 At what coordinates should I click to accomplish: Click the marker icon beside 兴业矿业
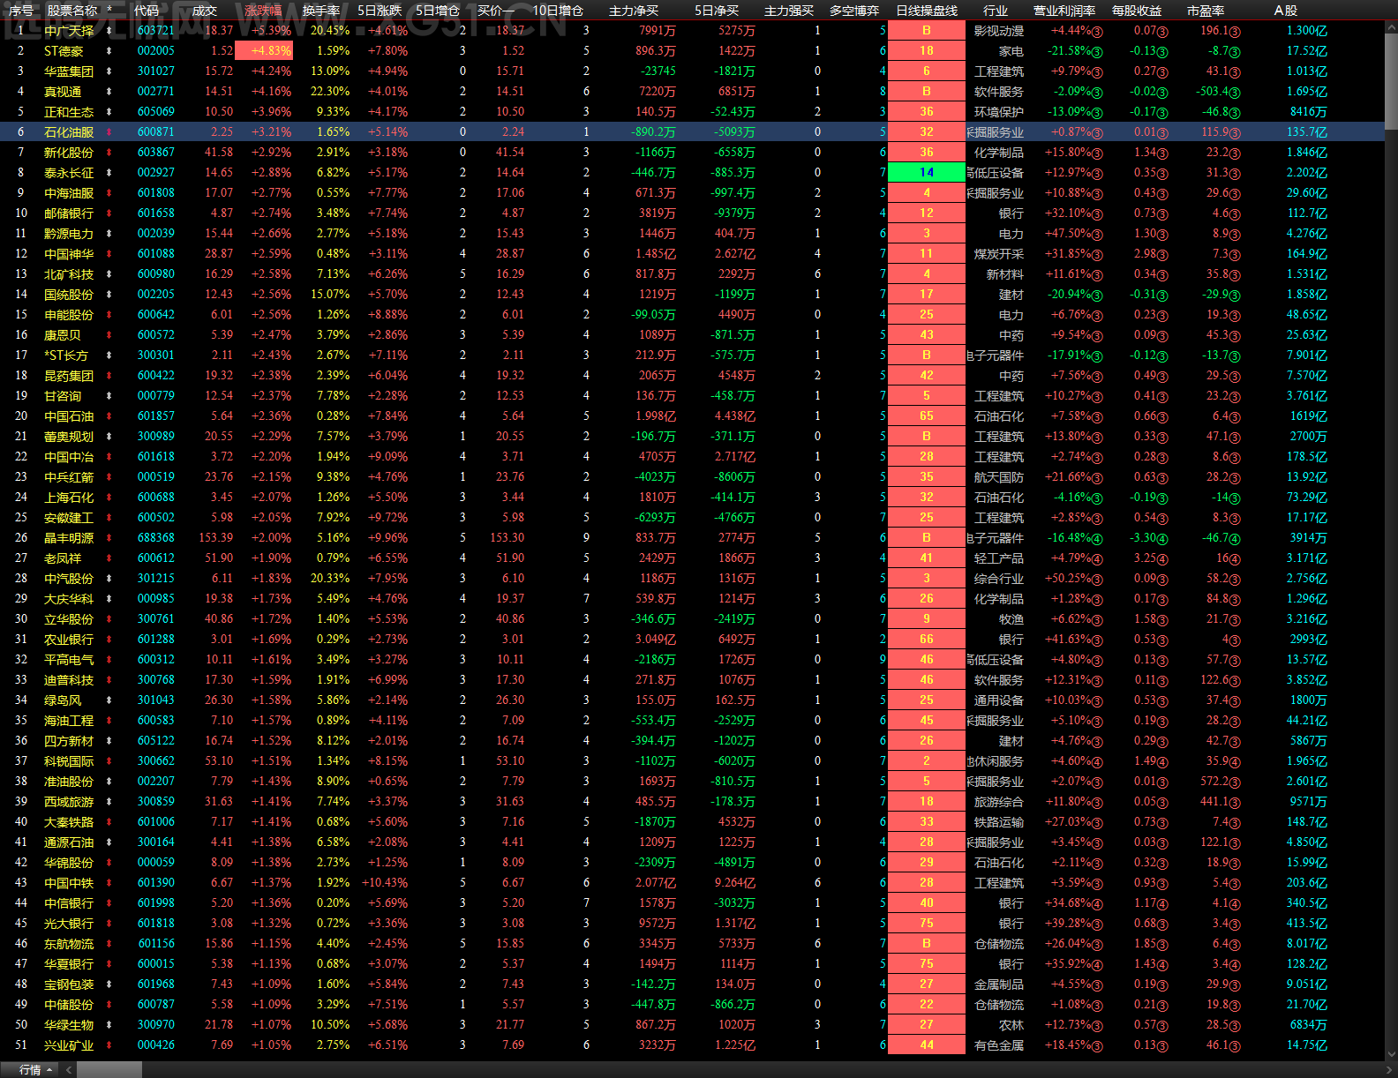[109, 1045]
